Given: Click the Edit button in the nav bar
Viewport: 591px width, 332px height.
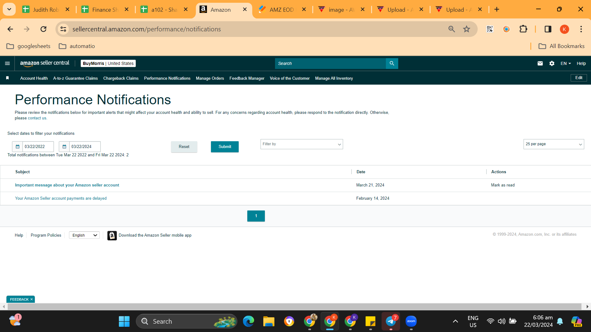Looking at the screenshot, I should click(579, 78).
